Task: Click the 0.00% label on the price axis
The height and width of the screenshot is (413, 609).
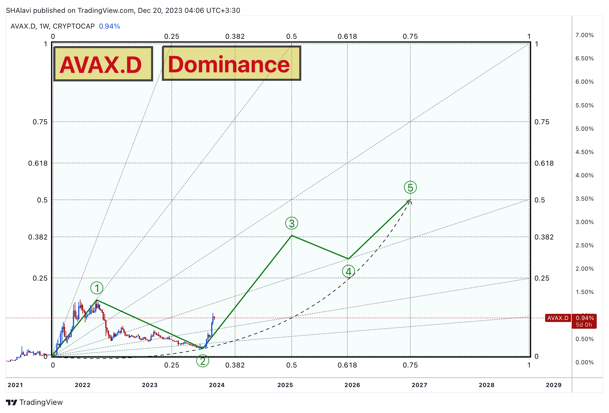Action: 584,362
